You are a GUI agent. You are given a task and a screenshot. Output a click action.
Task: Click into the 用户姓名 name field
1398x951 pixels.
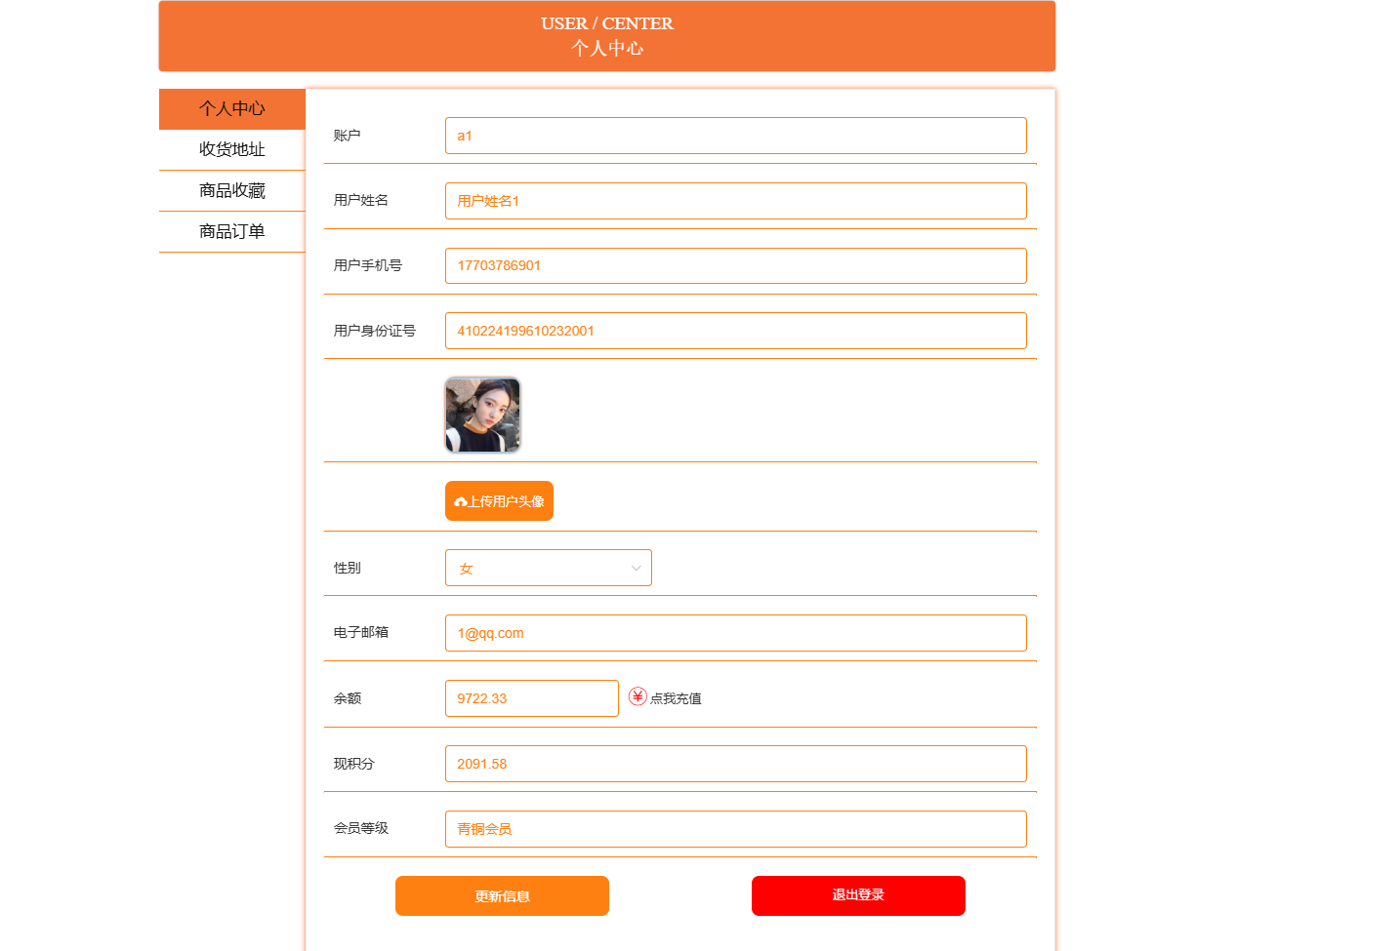[x=735, y=201]
